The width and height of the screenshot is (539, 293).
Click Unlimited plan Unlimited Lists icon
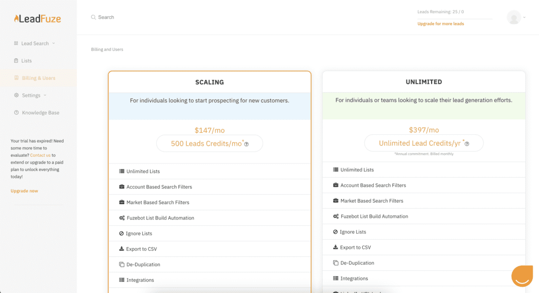[335, 169]
